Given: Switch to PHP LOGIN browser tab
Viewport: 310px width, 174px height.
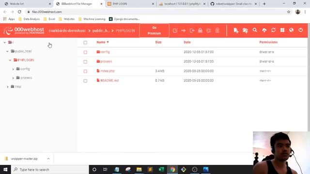Looking at the screenshot, I should click(130, 4).
